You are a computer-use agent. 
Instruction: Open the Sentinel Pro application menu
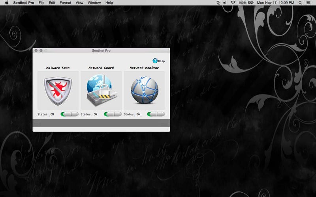[x=24, y=3]
